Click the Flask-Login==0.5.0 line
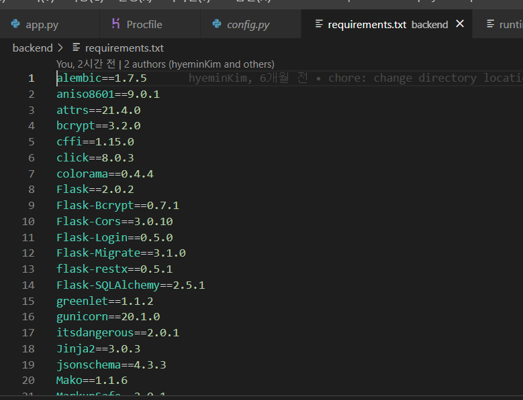 [x=114, y=238]
